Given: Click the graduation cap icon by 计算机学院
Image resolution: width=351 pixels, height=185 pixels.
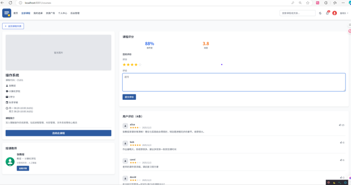Looking at the screenshot, I should point(7,91).
